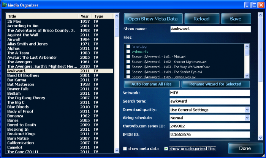
Task: Enable the show meta data checkbox
Action: pos(125,149)
